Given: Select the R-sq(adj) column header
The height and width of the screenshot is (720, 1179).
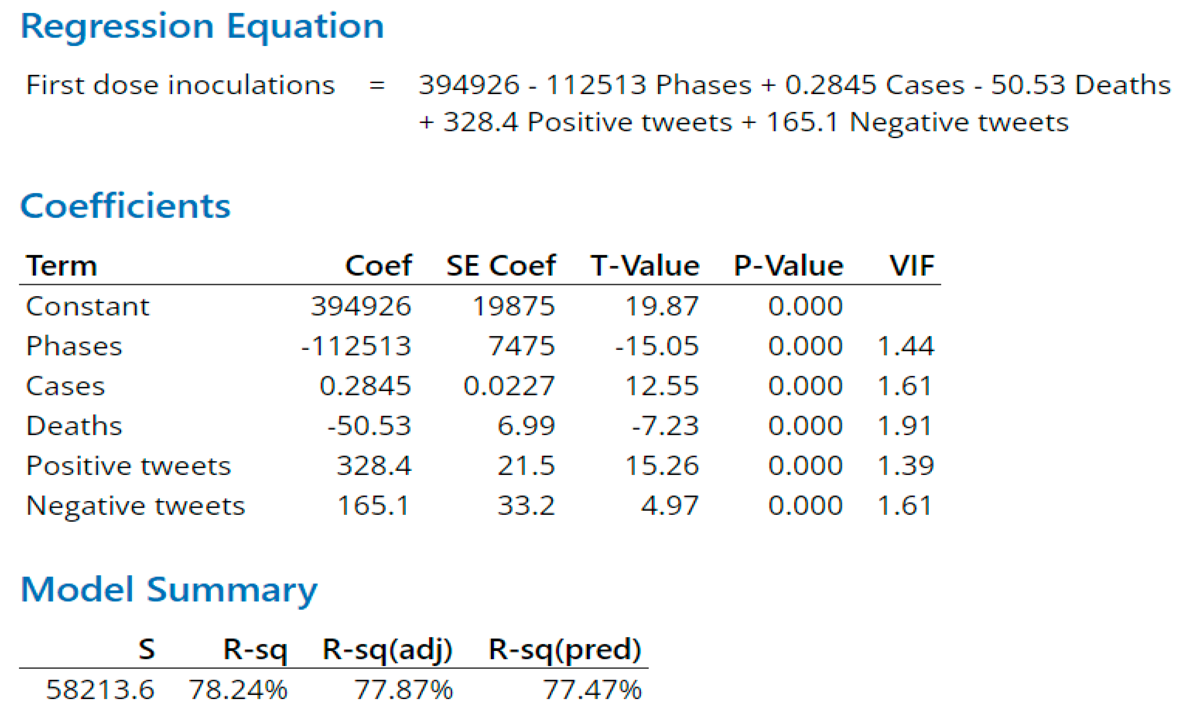Looking at the screenshot, I should point(387,650).
